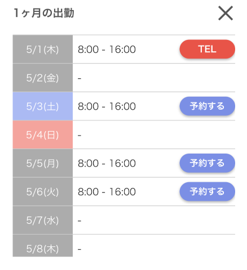Click the 8:00 - 16:00 time on 5/5

click(x=107, y=164)
